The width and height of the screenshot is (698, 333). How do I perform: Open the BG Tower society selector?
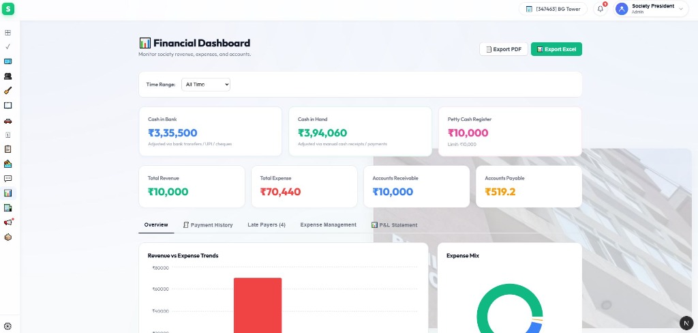click(553, 9)
